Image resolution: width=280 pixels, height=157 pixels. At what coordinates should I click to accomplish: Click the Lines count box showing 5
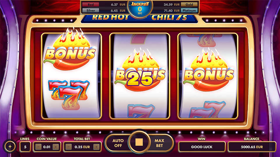(x=25, y=147)
